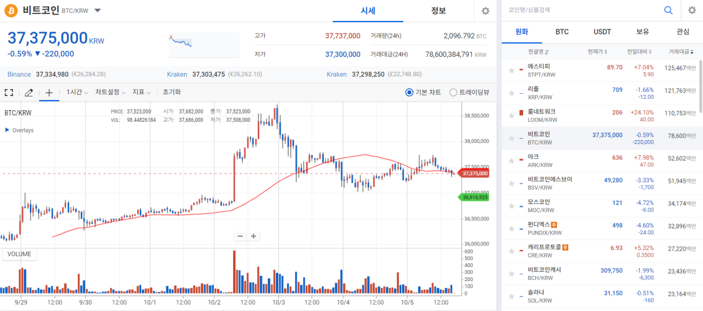Click Binance price reference
The width and height of the screenshot is (703, 311).
(56, 74)
